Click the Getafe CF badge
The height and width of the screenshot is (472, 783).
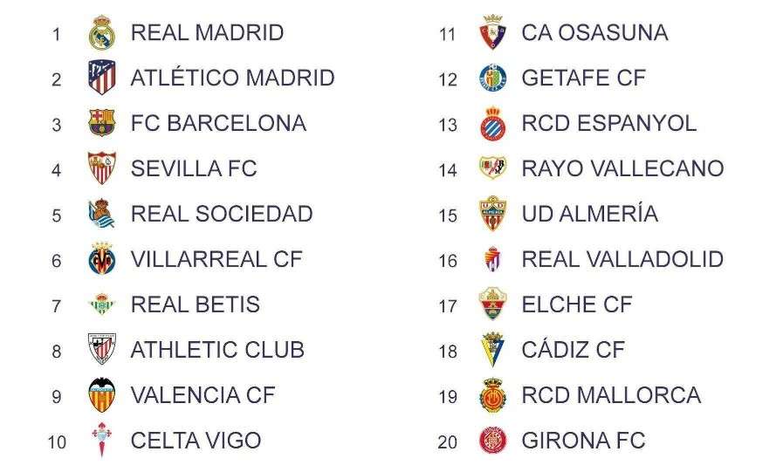pos(492,79)
